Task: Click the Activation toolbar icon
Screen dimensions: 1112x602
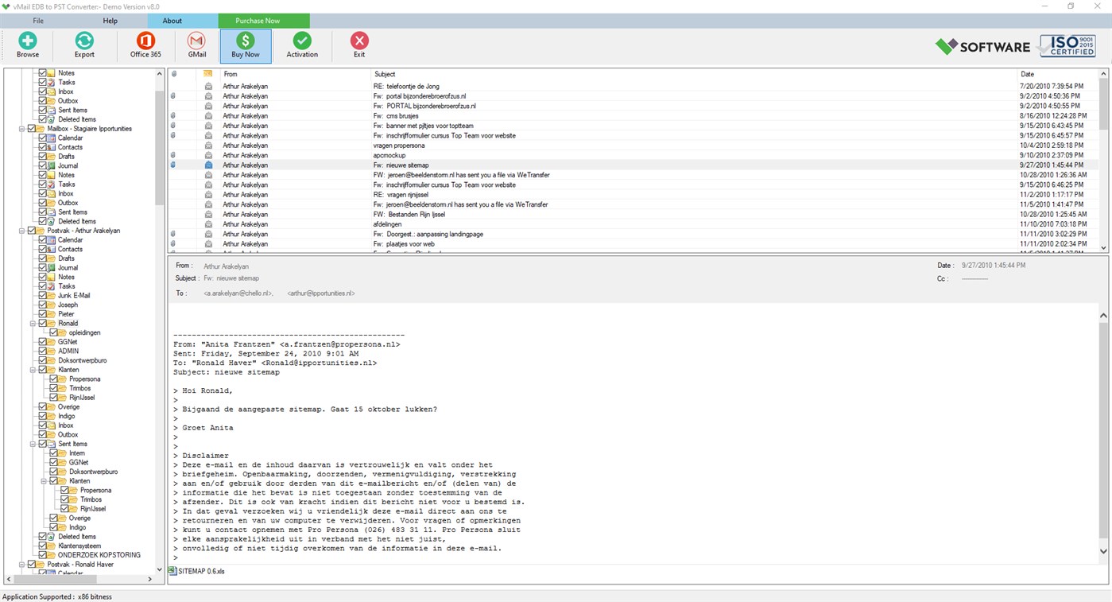Action: pos(302,45)
